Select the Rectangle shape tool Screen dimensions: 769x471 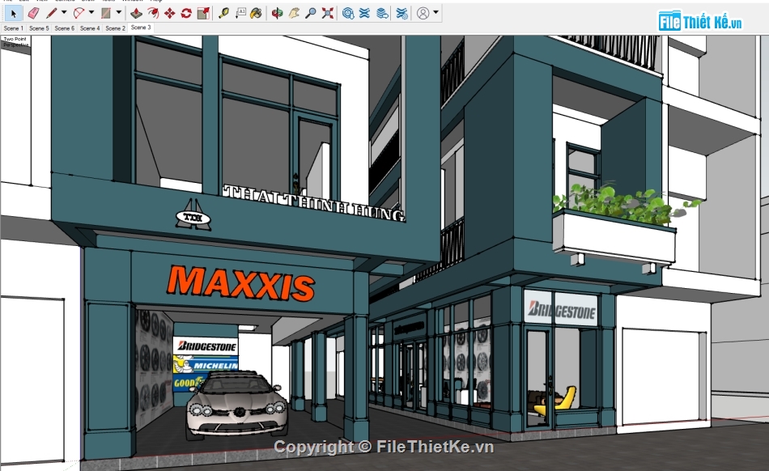click(x=106, y=13)
